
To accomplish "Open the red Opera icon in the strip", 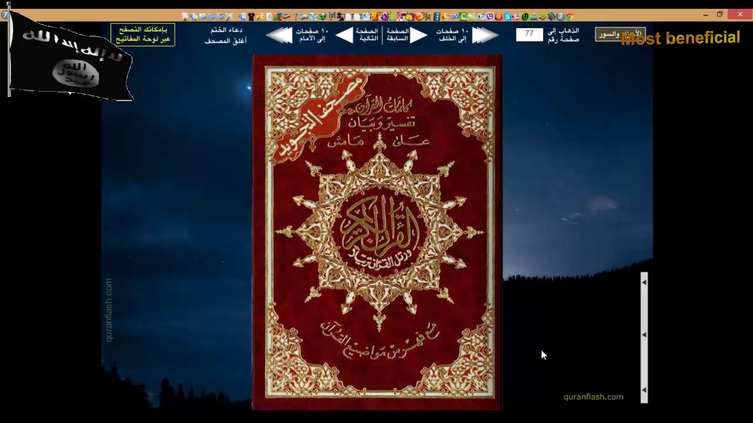I will (x=498, y=16).
